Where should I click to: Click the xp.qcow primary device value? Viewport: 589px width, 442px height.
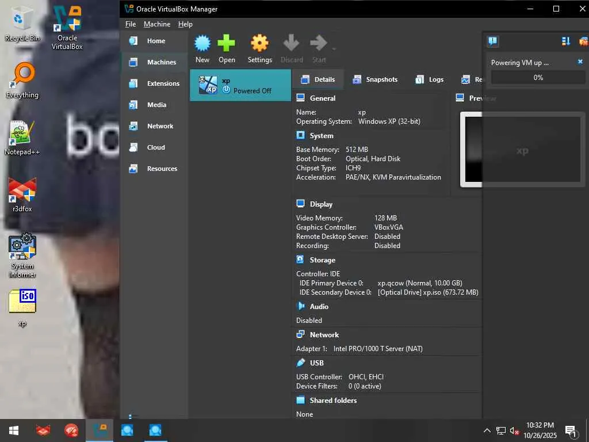click(x=419, y=283)
